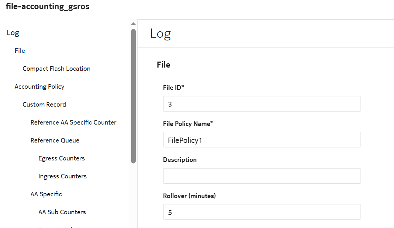394x228 pixels.
Task: Select Reference AA Specific Counter item
Action: pos(73,122)
